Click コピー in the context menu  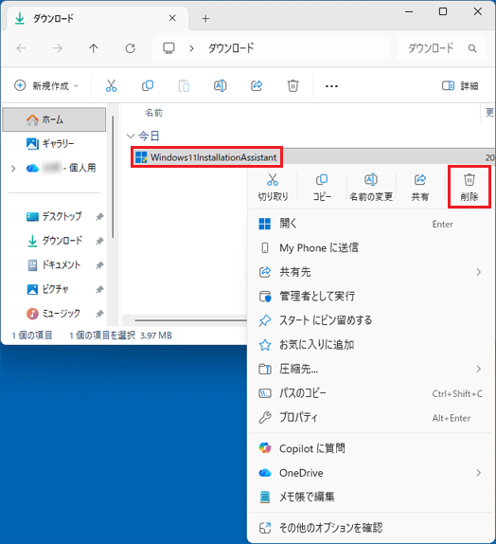[322, 188]
